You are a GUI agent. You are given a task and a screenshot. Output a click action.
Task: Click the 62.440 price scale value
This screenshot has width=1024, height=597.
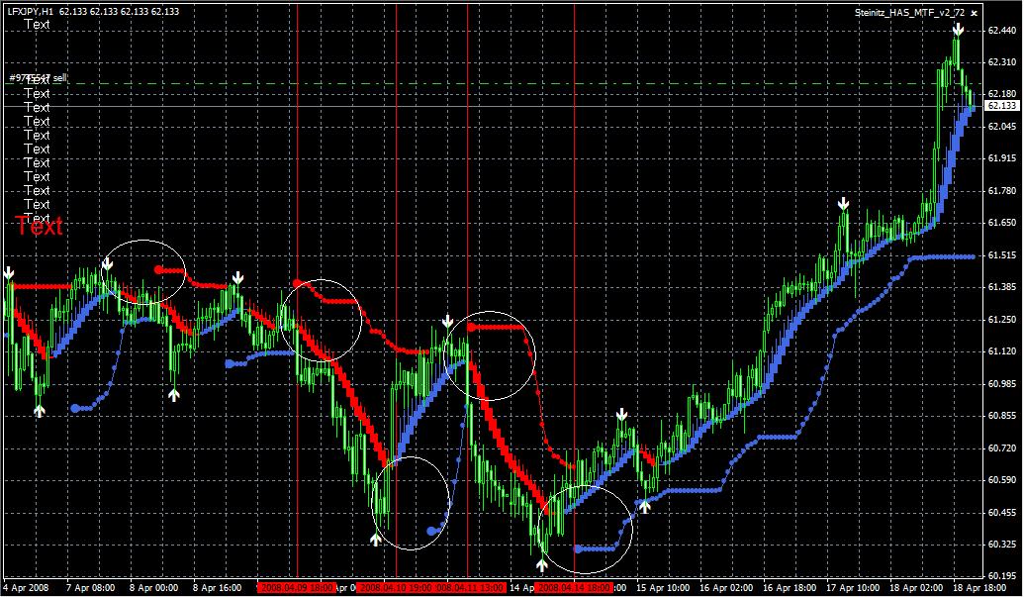point(1001,30)
